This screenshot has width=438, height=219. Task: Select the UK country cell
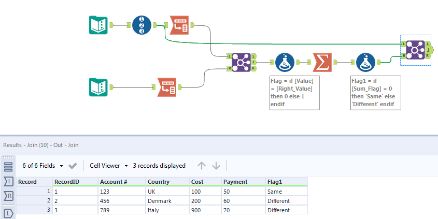(x=167, y=192)
